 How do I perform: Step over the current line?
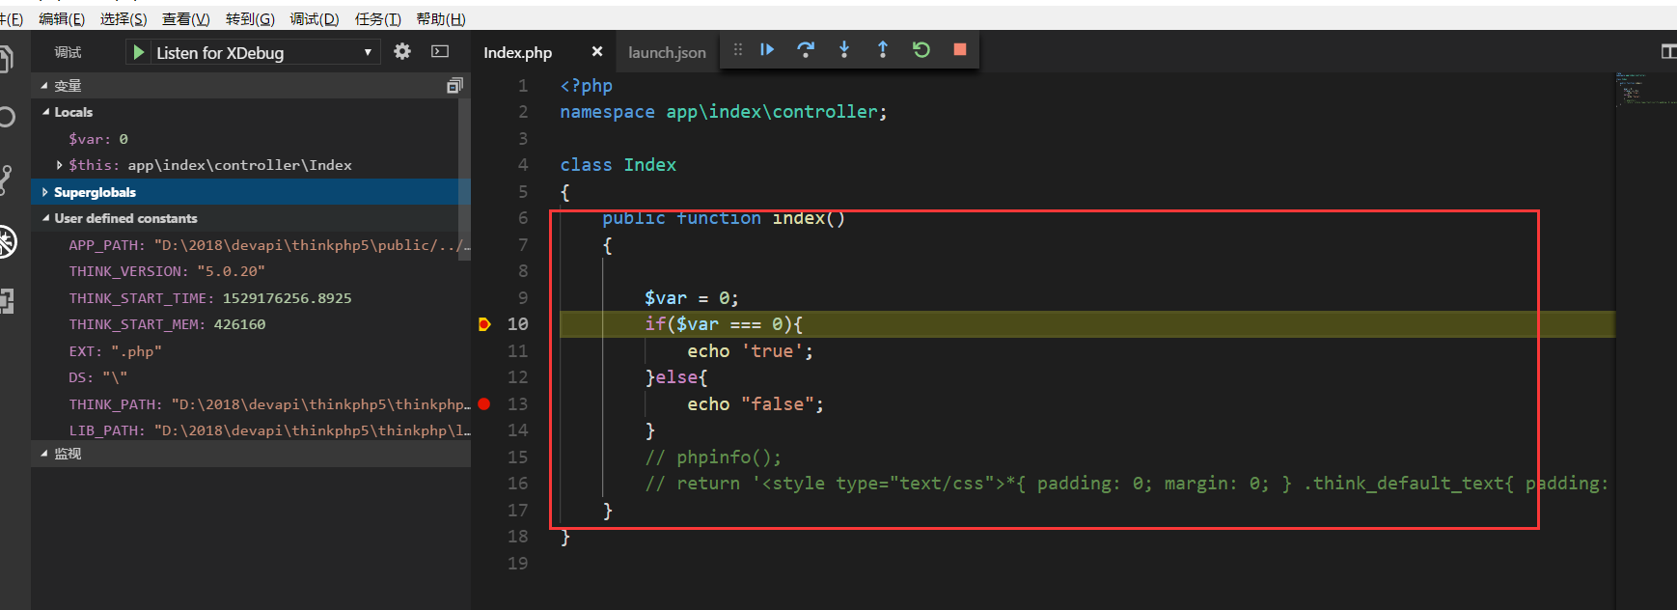pos(806,49)
